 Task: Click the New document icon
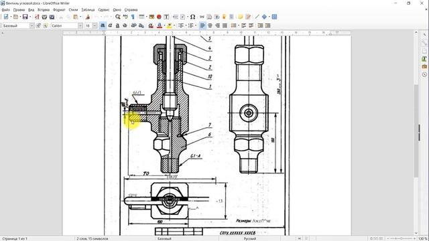point(6,17)
